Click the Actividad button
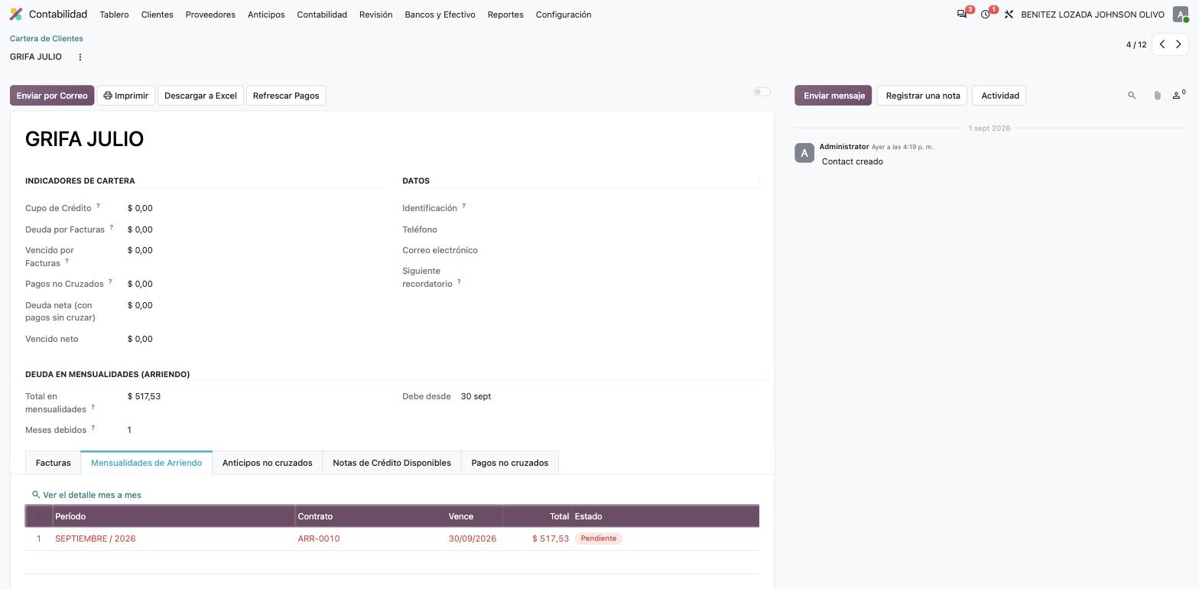 click(x=999, y=96)
